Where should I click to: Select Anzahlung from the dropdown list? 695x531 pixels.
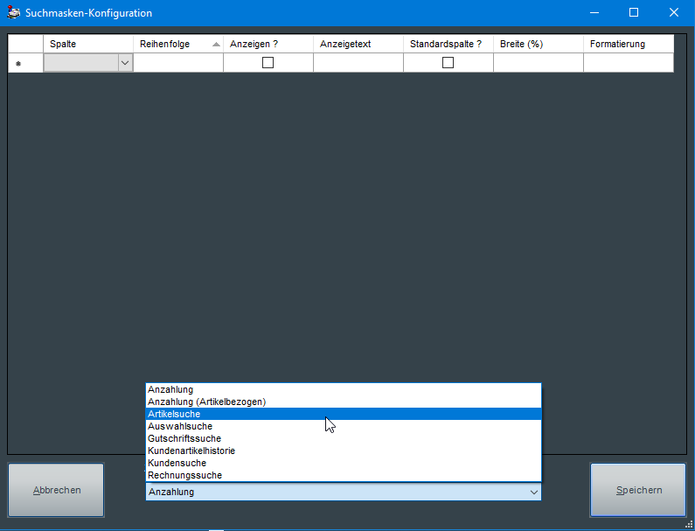170,389
